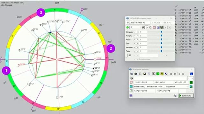Click the Секунды step value field

pyautogui.click(x=143, y=32)
